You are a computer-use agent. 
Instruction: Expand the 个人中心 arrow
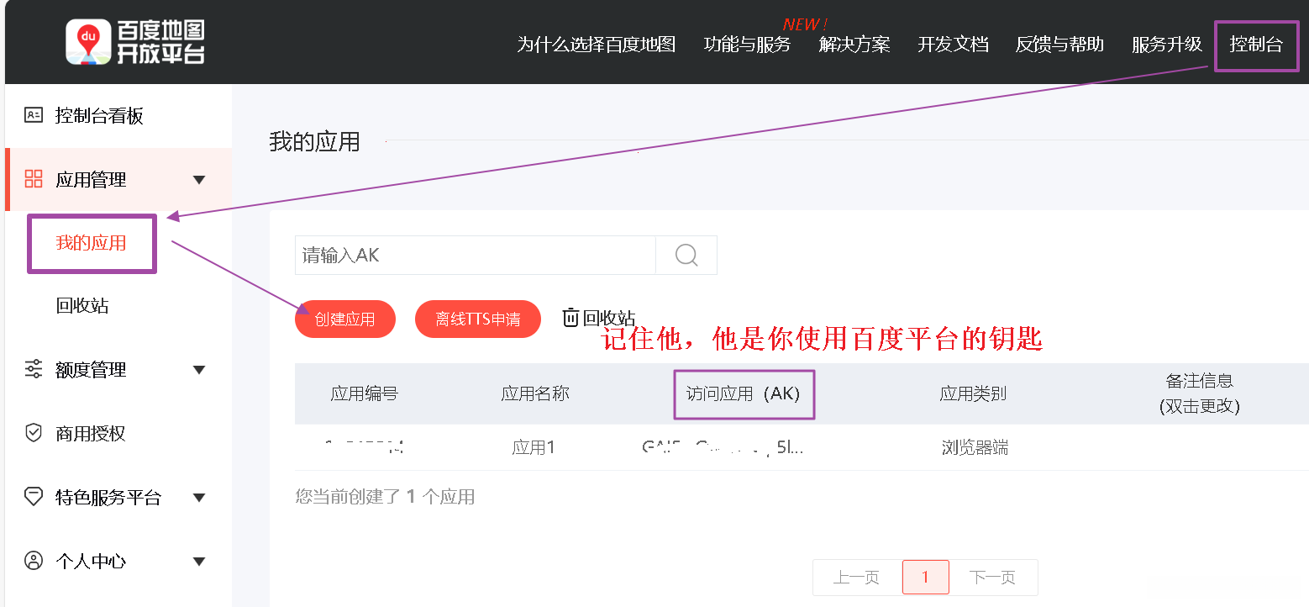point(199,562)
